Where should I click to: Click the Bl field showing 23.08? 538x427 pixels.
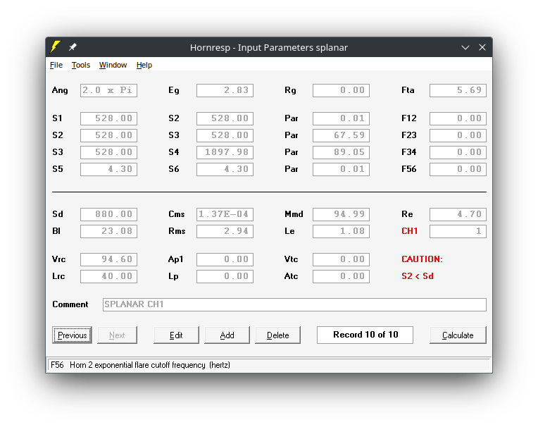point(108,231)
